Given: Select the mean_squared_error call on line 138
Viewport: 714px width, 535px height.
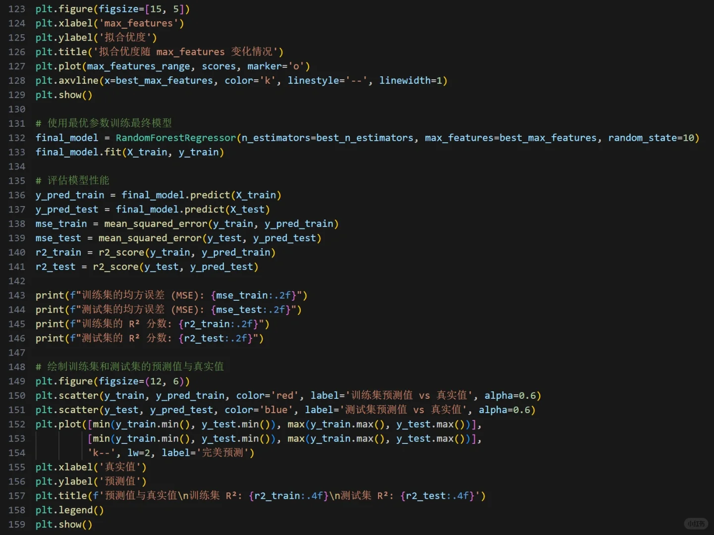Looking at the screenshot, I should 155,223.
